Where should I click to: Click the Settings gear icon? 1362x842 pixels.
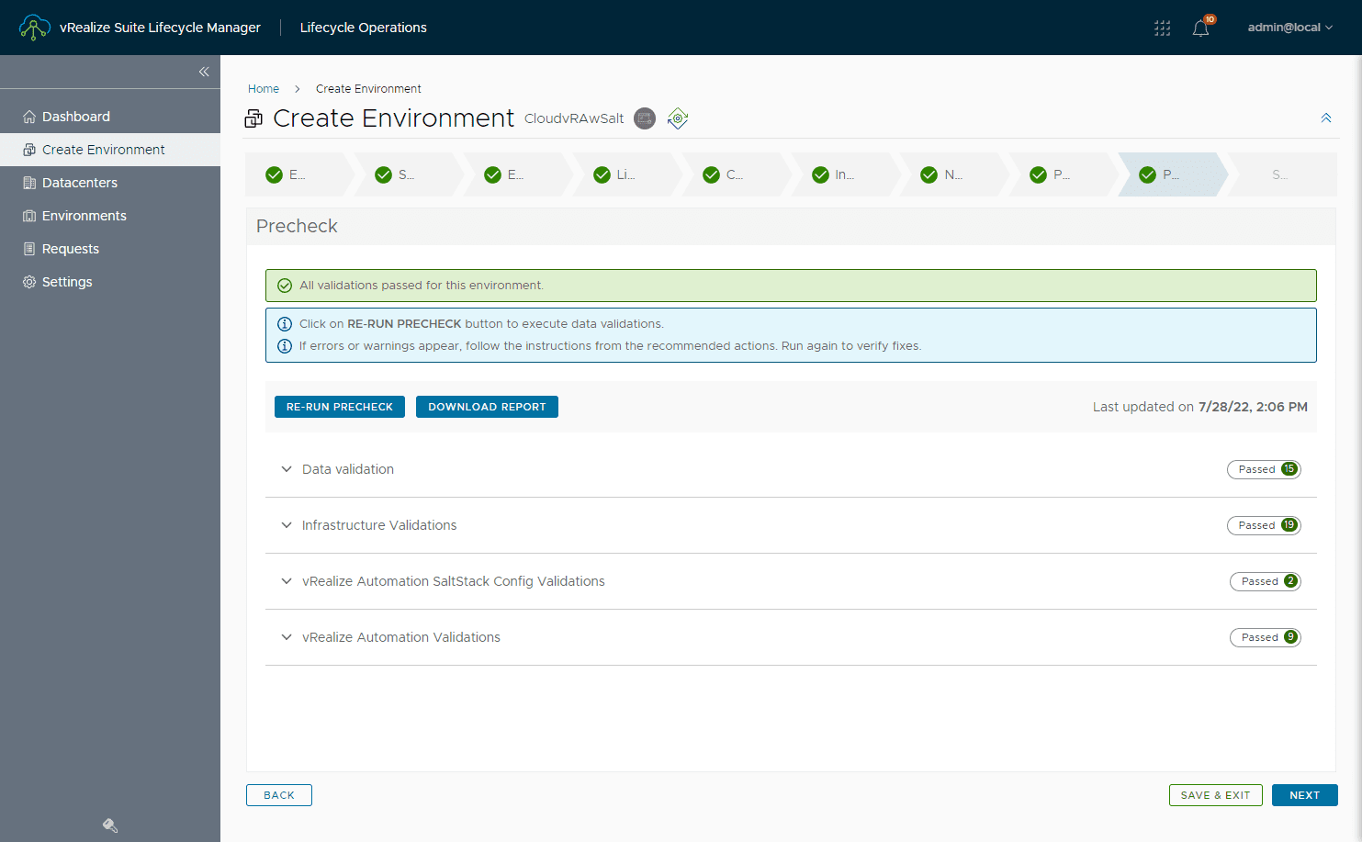coord(29,282)
